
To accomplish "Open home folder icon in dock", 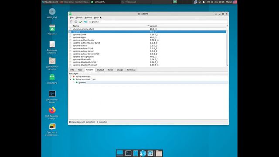I will (159, 153).
